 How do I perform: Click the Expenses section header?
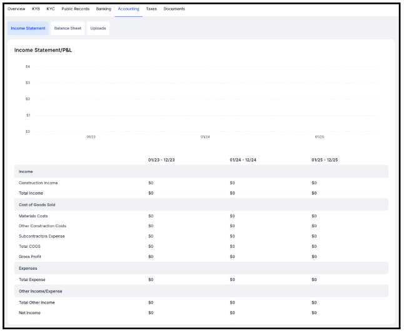click(201, 269)
